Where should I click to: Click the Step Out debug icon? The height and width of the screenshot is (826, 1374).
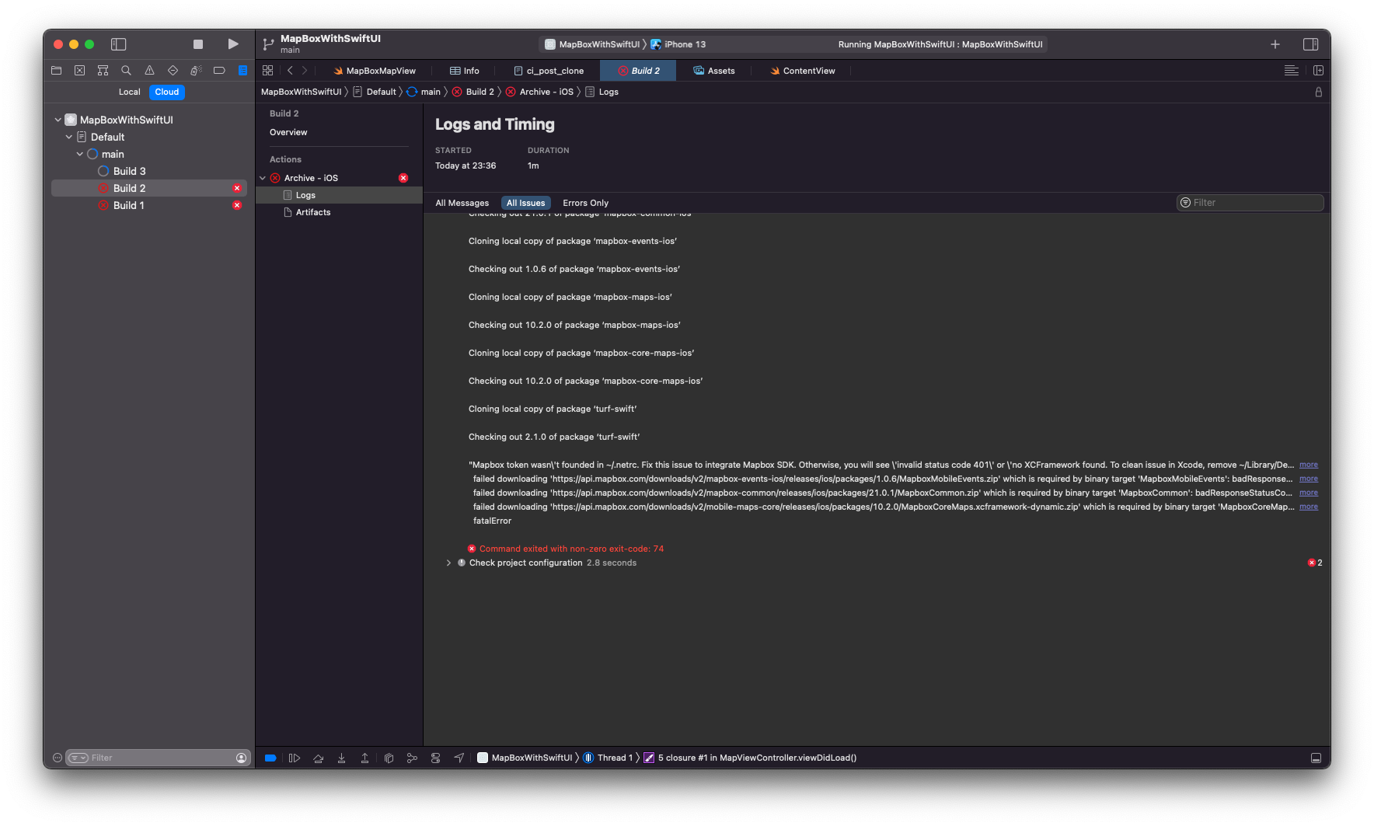click(364, 758)
